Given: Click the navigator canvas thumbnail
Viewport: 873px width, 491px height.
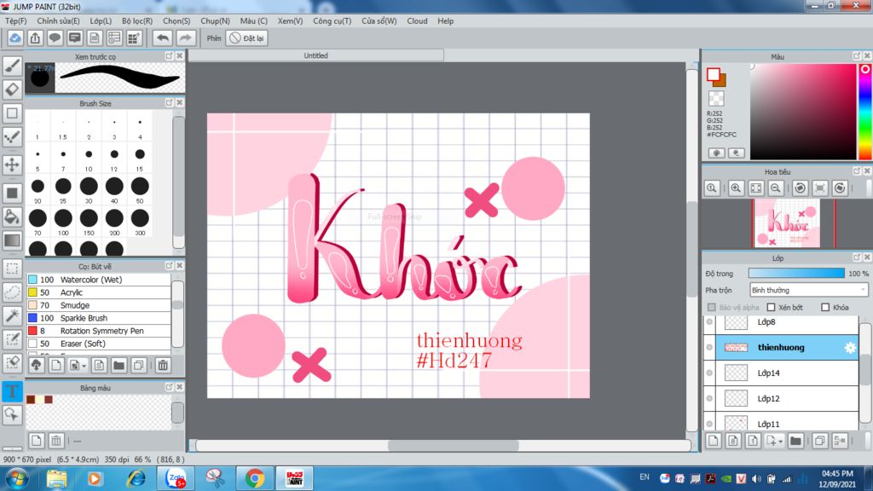Looking at the screenshot, I should 786,223.
